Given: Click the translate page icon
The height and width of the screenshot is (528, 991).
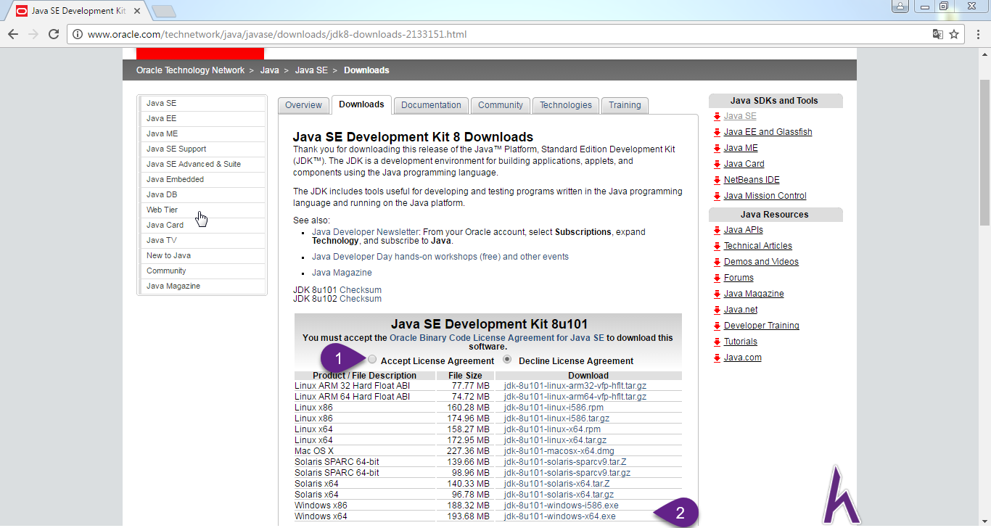Looking at the screenshot, I should click(x=938, y=34).
